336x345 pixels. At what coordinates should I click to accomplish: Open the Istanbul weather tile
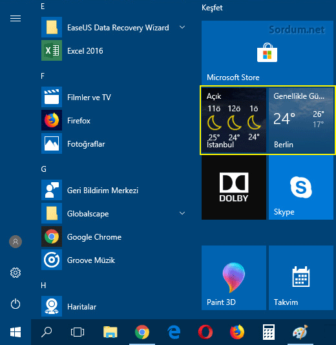[234, 120]
